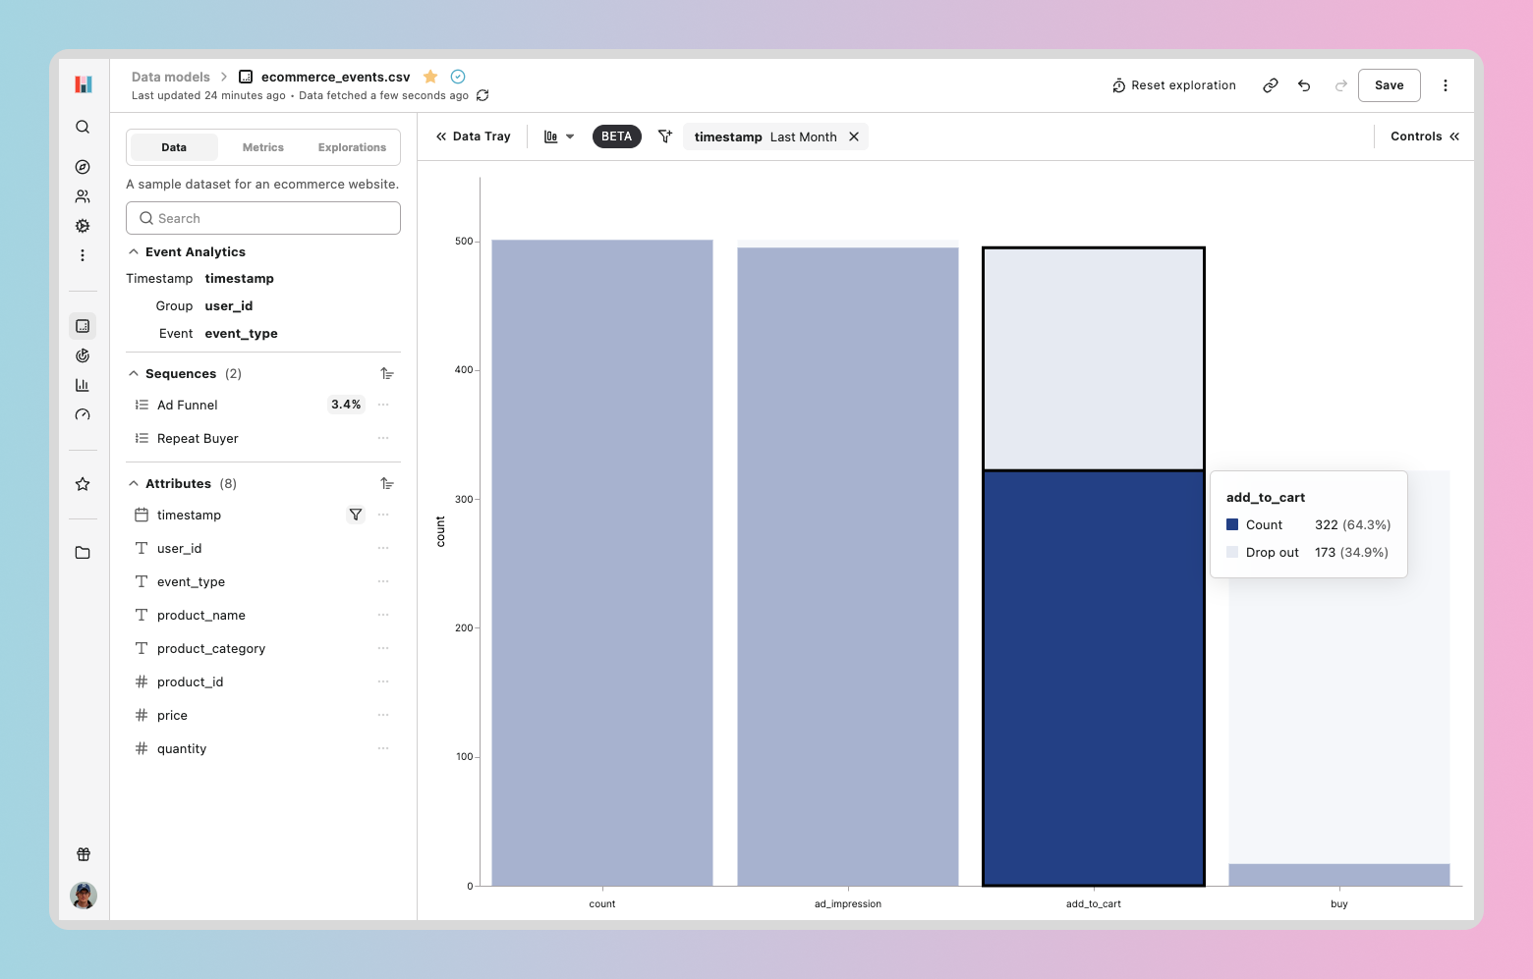Click the event_type Event mapping
The height and width of the screenshot is (979, 1533).
point(241,334)
